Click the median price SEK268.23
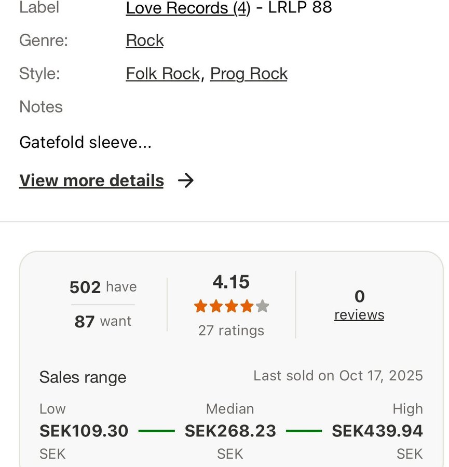This screenshot has height=467, width=449. click(x=230, y=431)
